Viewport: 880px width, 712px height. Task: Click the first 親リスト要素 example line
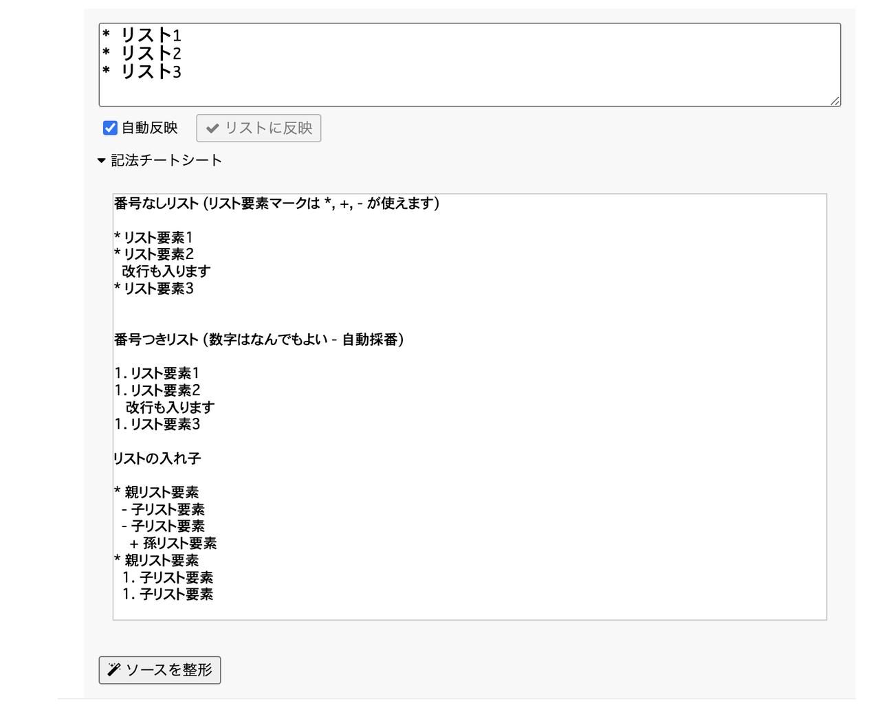coord(157,493)
